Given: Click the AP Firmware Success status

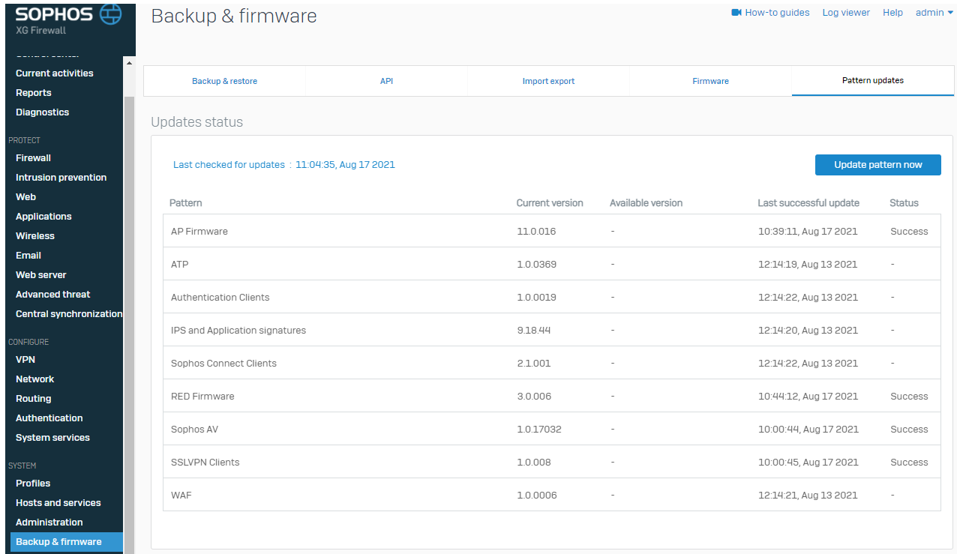Looking at the screenshot, I should click(909, 232).
